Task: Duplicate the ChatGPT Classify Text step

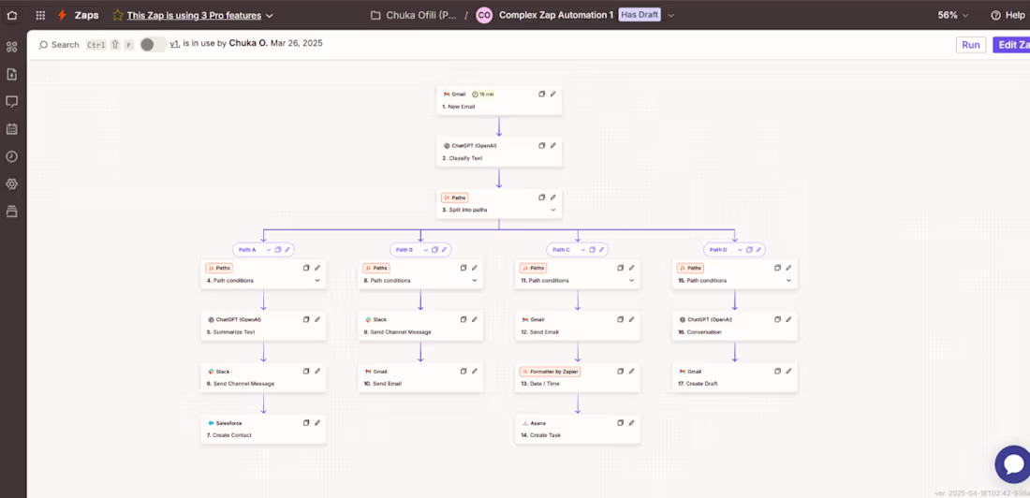Action: (x=542, y=145)
